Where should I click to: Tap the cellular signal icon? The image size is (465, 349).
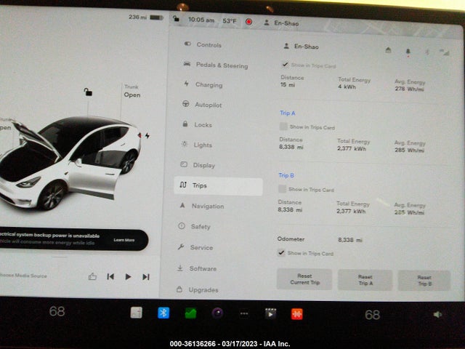click(x=445, y=52)
